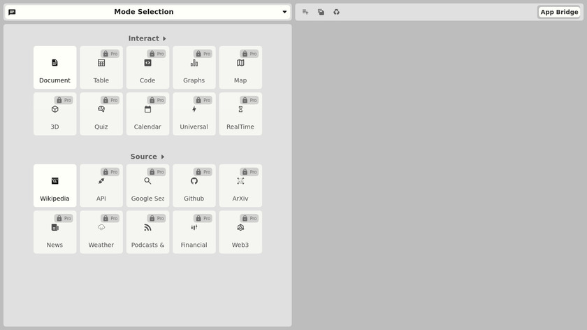Viewport: 587px width, 330px height.
Task: Select the Financial source tile
Action: 194,232
